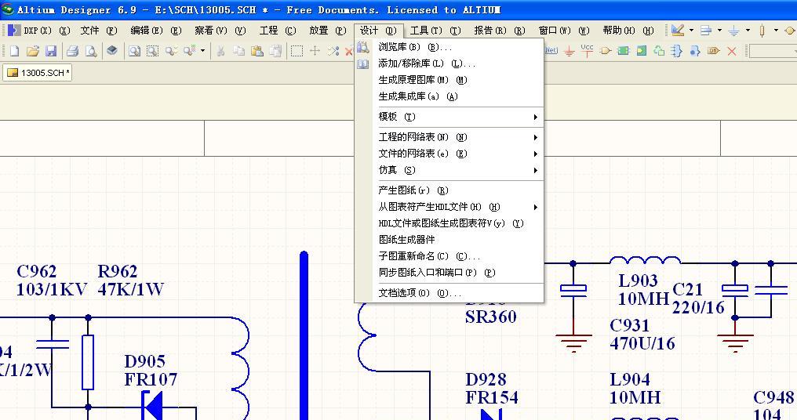The height and width of the screenshot is (420, 797).
Task: Place the red X No ERC marker
Action: point(731,51)
